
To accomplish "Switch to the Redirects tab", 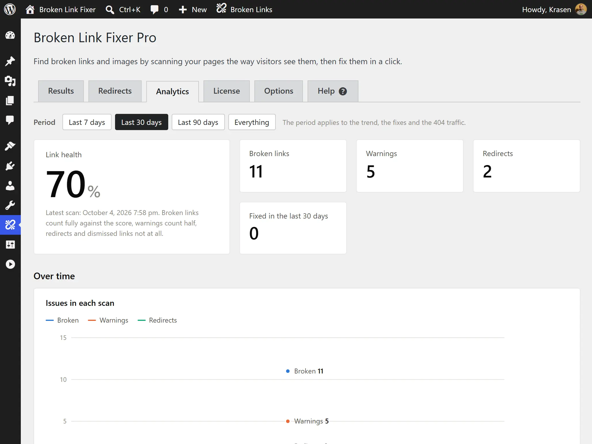I will 115,91.
